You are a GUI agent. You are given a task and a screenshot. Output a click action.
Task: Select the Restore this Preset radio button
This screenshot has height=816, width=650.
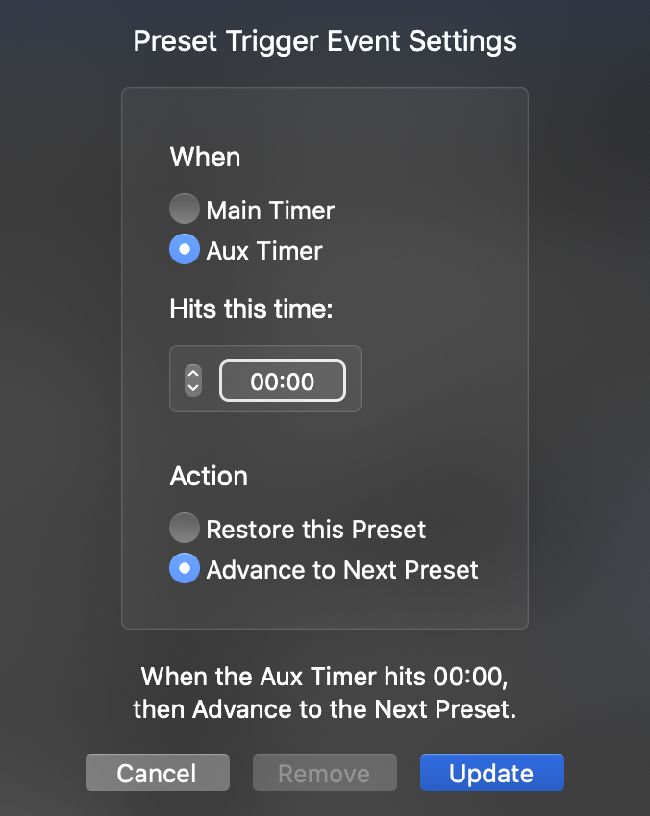click(184, 529)
